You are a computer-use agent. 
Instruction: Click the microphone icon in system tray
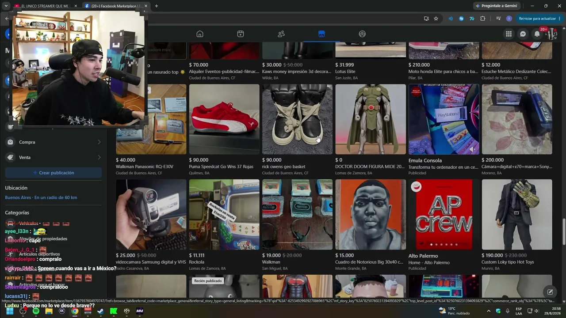508,311
